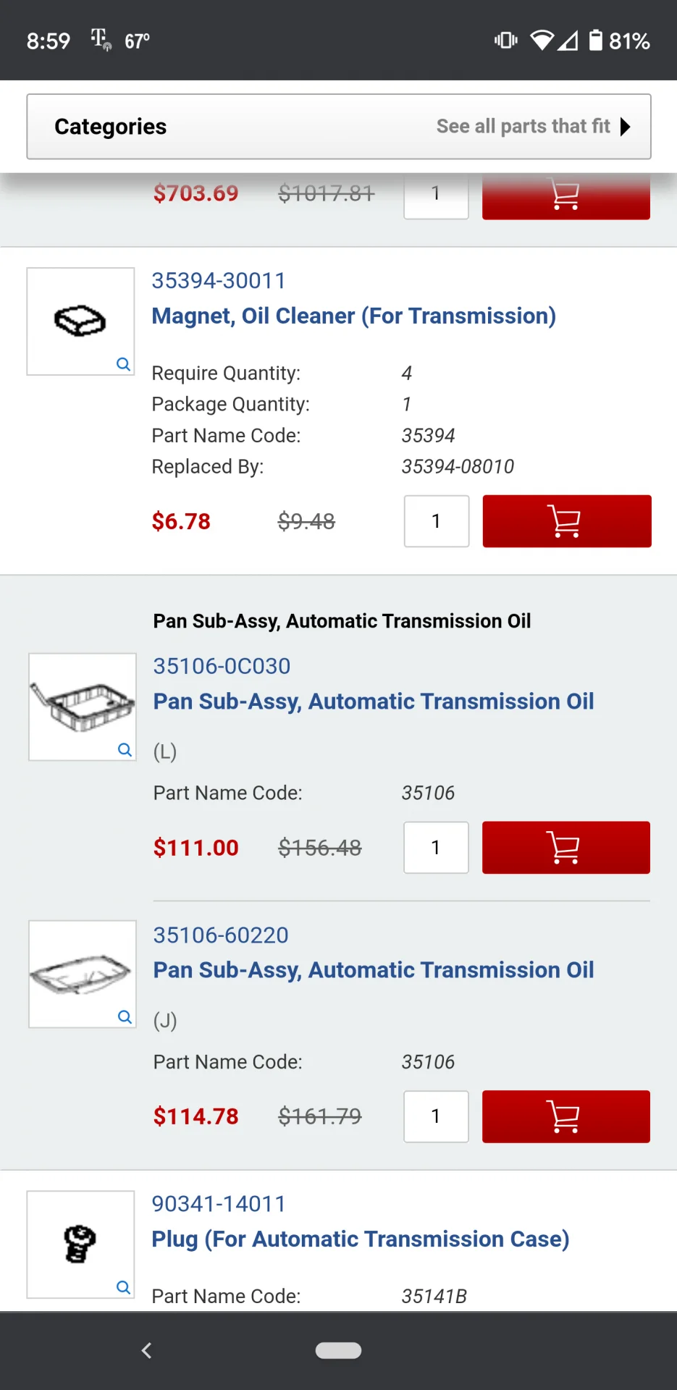Zoom the 35106-60220 pan image magnifier
This screenshot has width=677, height=1390.
pos(125,1017)
